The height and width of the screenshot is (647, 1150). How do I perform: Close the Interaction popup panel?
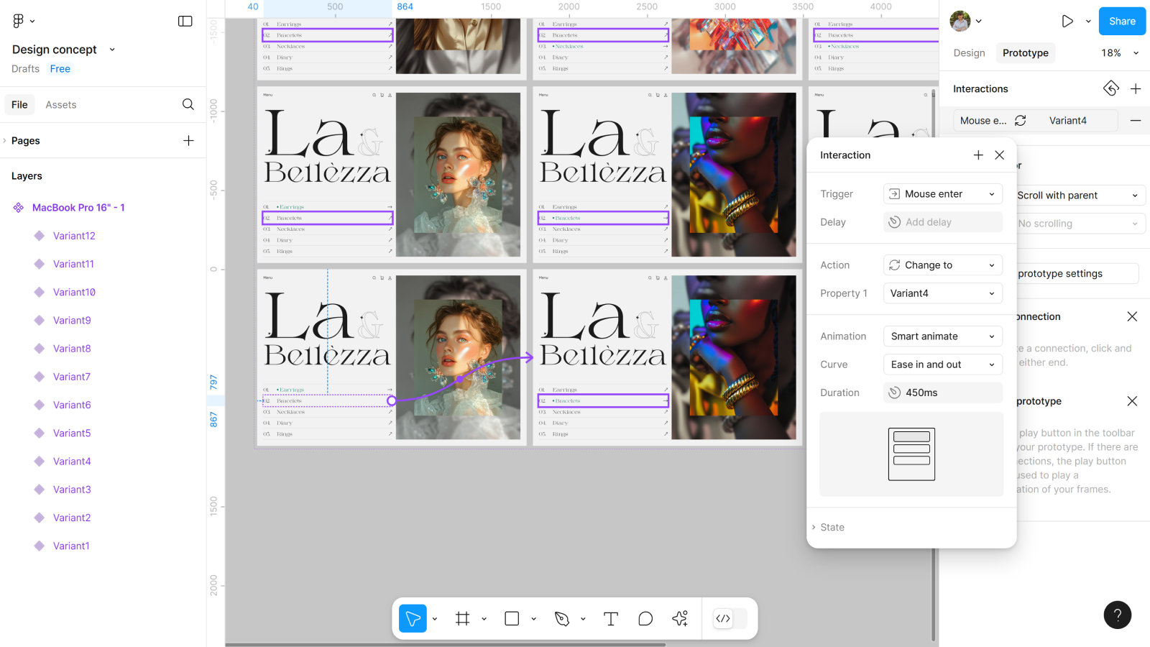pos(999,155)
